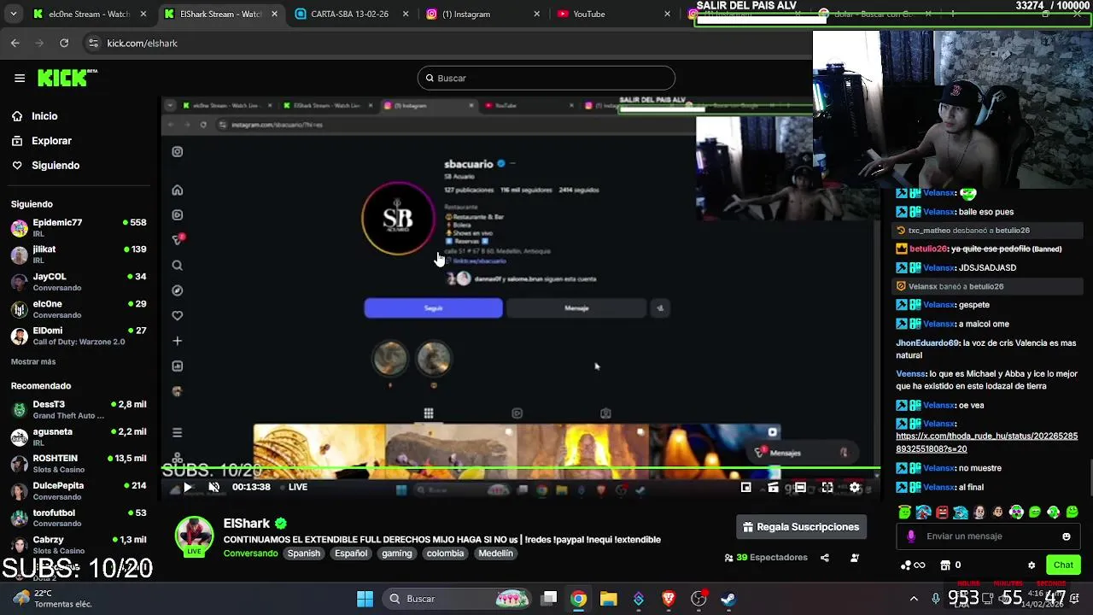Go to Inicio in the sidebar

click(44, 116)
